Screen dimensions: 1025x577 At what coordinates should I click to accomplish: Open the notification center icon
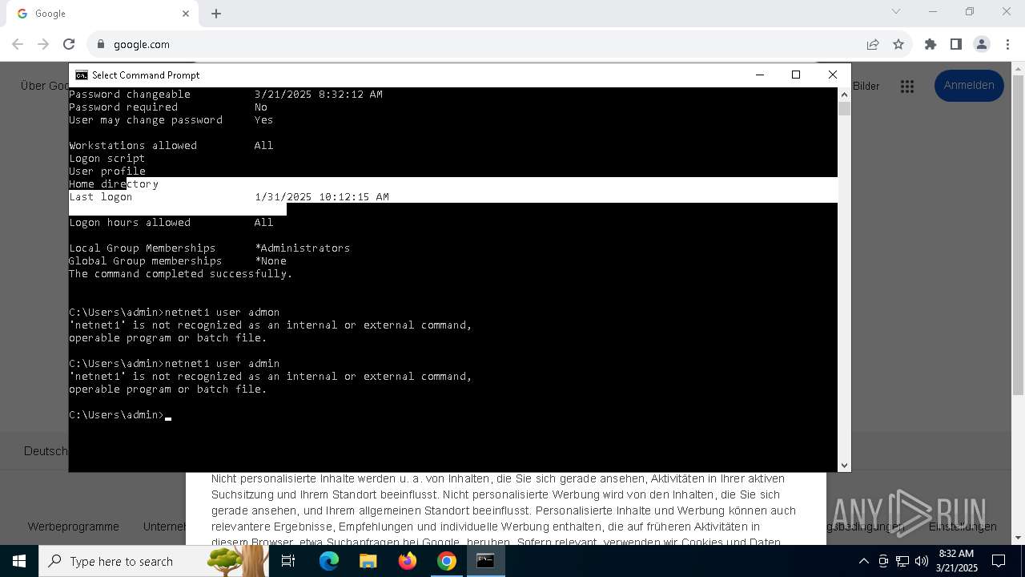coord(999,561)
